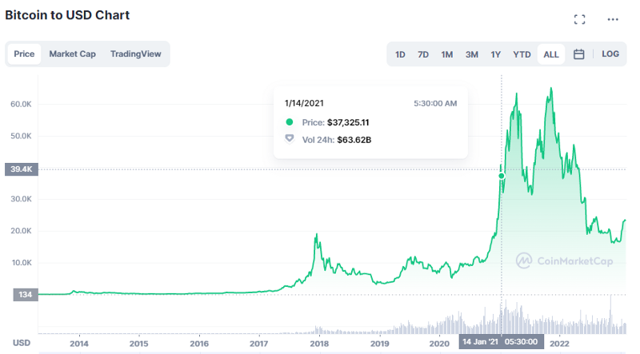Select the 7D time range

[x=423, y=54]
